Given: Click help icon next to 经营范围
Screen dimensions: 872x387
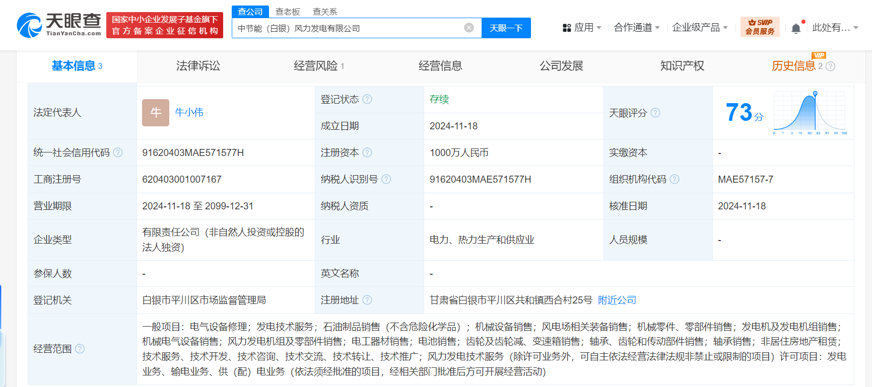Looking at the screenshot, I should coord(80,349).
